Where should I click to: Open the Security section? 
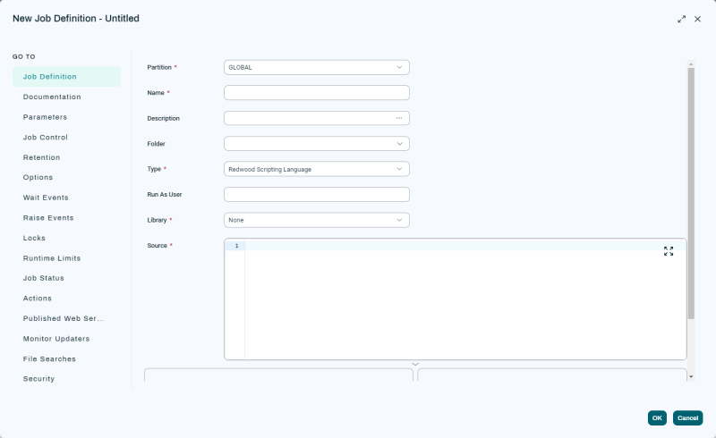38,379
